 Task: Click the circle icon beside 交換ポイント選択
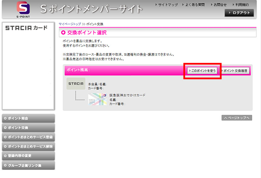(x=63, y=32)
